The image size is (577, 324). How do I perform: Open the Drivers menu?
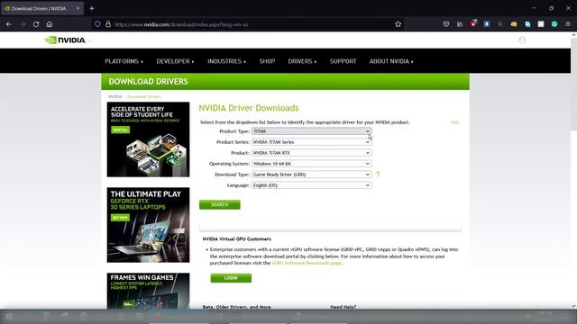tap(302, 61)
